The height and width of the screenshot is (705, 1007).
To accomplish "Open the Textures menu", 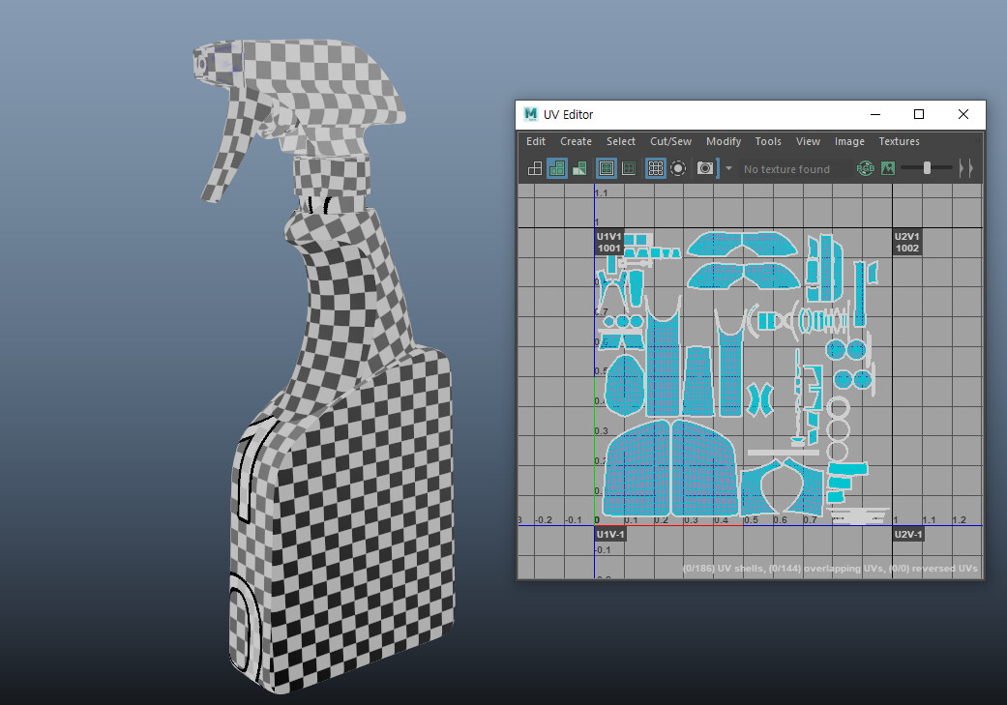I will (899, 141).
